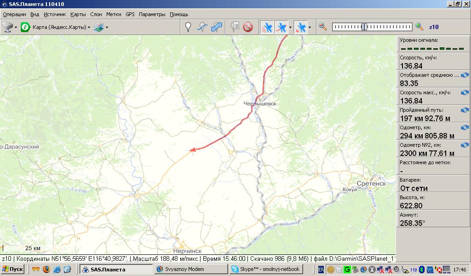Click the zoom level slider handle
471x276 pixels.
coord(364,27)
